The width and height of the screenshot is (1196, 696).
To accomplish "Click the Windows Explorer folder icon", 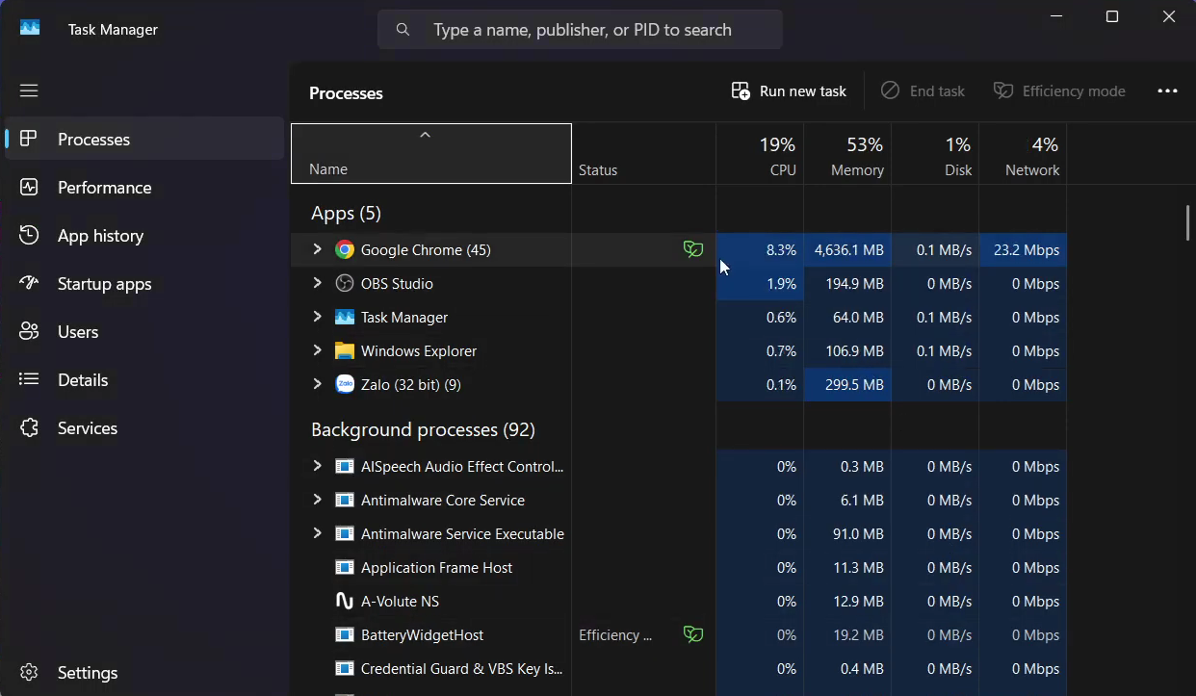I will (x=345, y=351).
